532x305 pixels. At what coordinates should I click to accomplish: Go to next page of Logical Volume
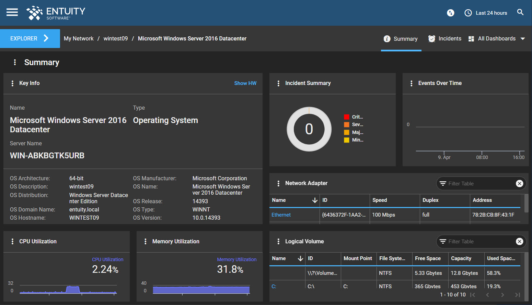coord(502,295)
